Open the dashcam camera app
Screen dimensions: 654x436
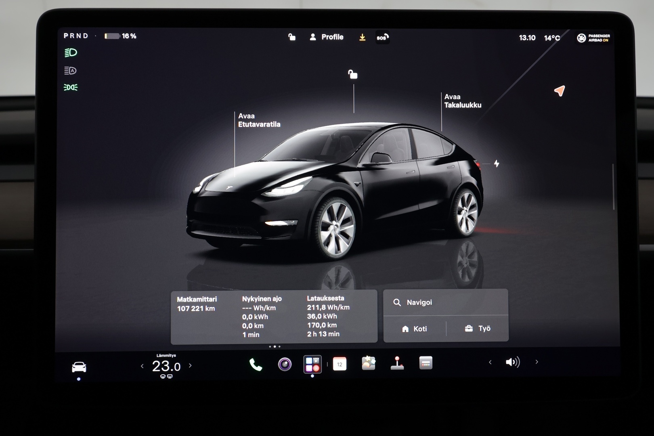click(x=285, y=365)
